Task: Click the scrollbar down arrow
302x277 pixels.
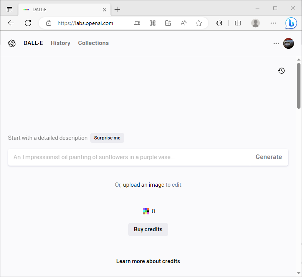Action: point(299,273)
